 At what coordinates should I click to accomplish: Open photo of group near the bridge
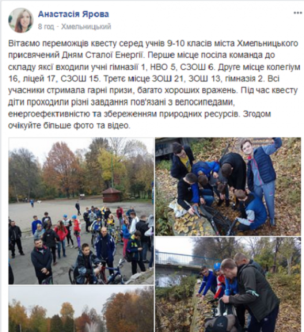click(x=228, y=285)
